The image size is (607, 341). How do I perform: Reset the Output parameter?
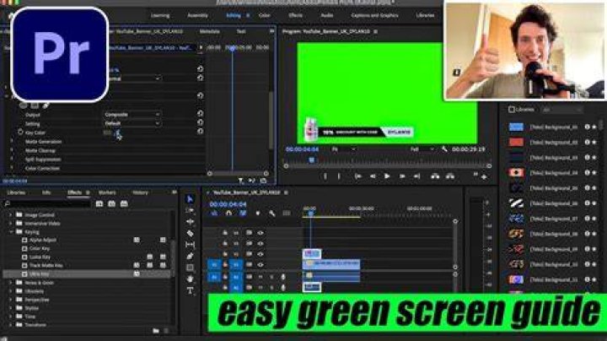tap(200, 114)
